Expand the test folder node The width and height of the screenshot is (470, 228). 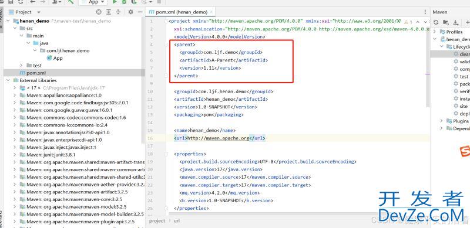pos(22,65)
